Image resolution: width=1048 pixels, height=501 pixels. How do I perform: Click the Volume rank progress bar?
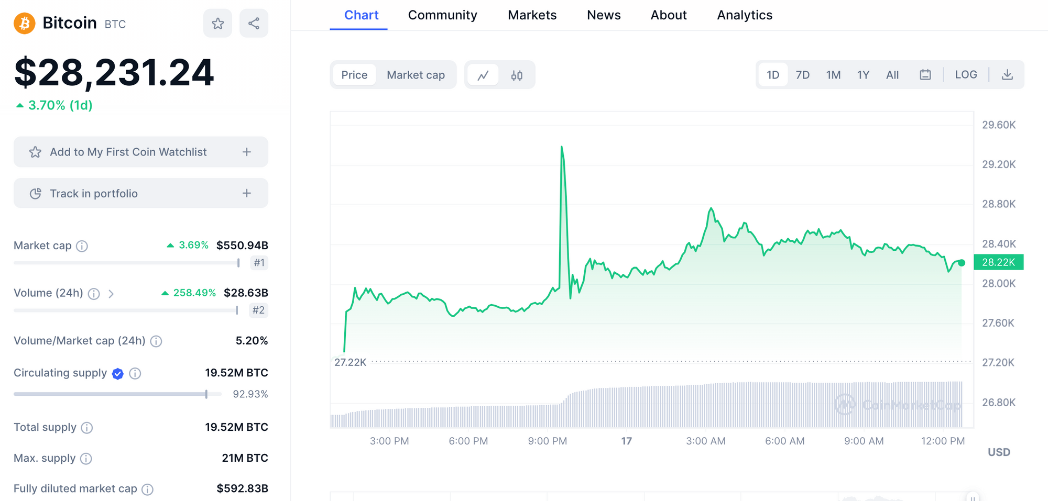pos(126,310)
